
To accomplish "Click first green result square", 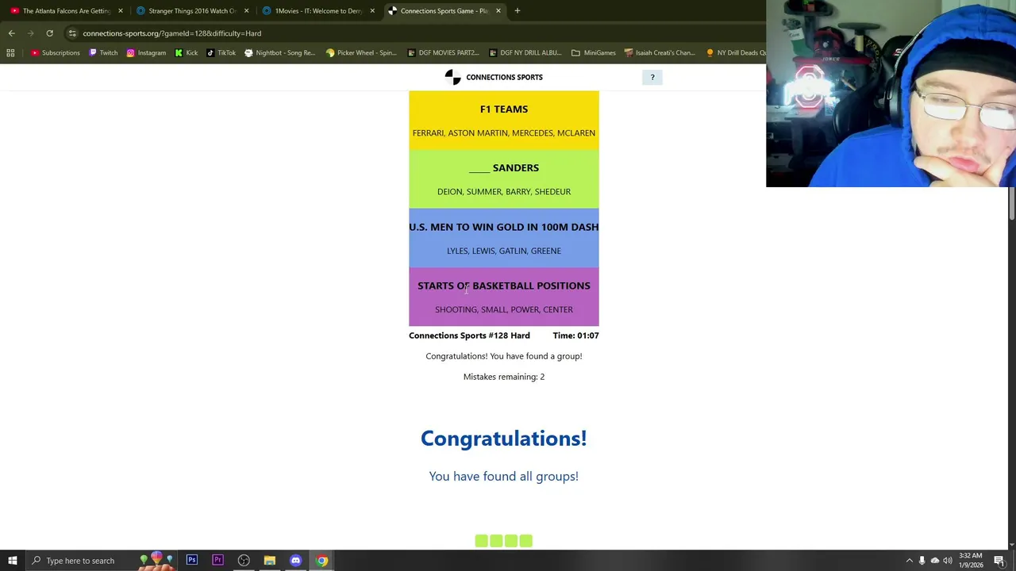I will pos(481,541).
